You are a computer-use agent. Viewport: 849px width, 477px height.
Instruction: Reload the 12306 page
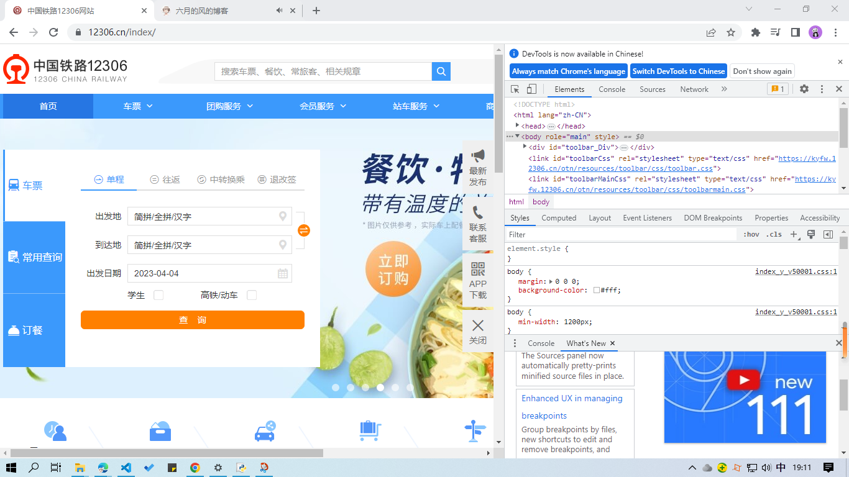[x=53, y=32]
